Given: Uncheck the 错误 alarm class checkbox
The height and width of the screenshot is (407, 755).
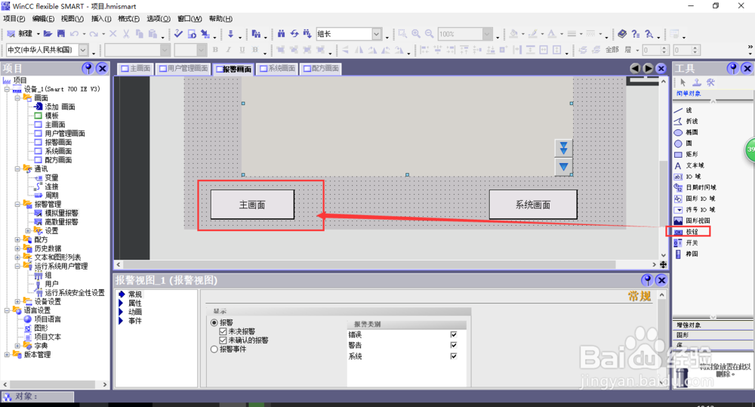Looking at the screenshot, I should [x=454, y=335].
